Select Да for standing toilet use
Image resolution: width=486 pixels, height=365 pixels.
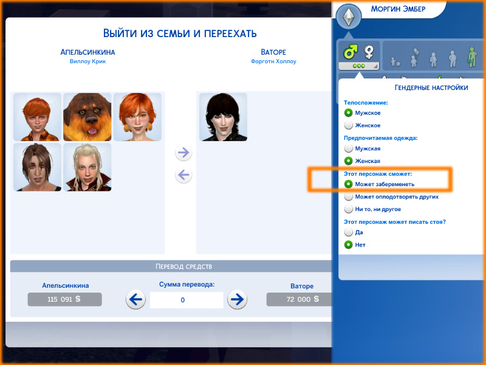354,232
